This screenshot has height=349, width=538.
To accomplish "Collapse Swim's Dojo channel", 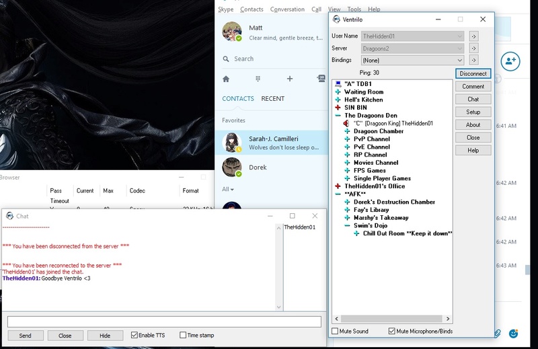I will [347, 225].
